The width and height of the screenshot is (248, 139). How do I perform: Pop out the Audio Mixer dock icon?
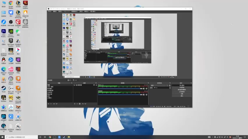coord(148,83)
